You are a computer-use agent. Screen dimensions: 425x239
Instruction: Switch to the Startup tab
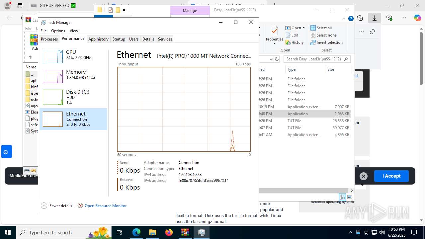(119, 39)
